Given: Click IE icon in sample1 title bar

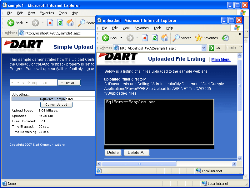Looking at the screenshot, I should click(x=4, y=5).
